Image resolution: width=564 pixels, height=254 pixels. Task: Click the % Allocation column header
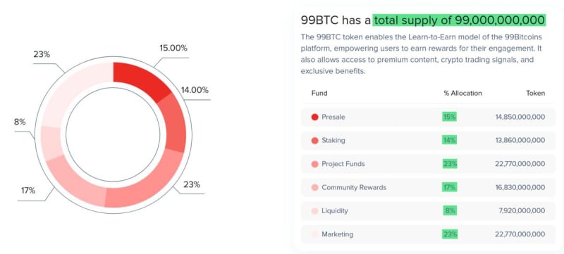point(462,94)
